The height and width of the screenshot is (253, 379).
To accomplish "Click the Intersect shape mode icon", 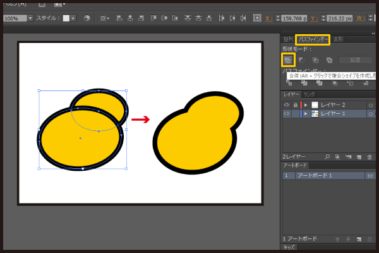I will coord(315,59).
